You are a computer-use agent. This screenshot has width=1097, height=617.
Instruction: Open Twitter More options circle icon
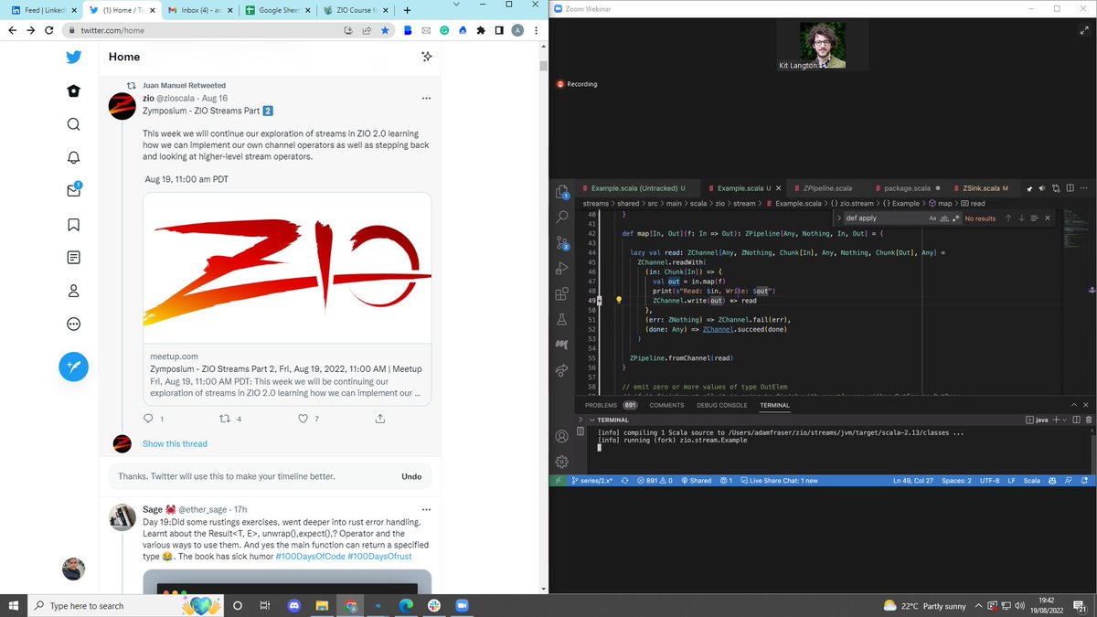pyautogui.click(x=74, y=324)
